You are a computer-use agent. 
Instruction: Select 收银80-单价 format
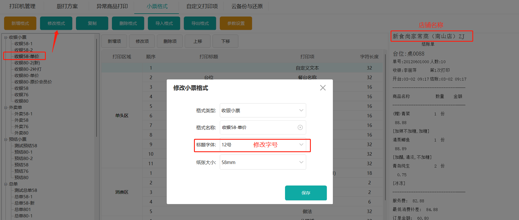pos(27,76)
